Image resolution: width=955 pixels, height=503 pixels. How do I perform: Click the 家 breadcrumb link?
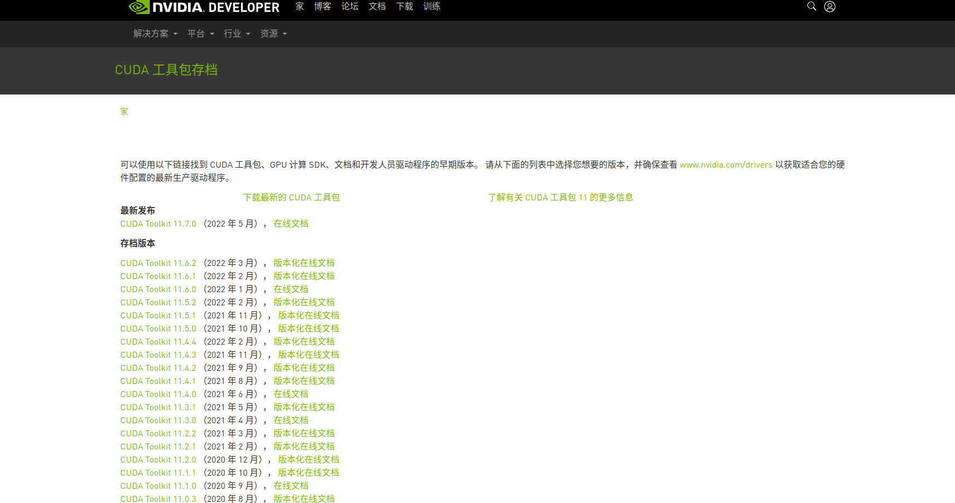[x=124, y=111]
